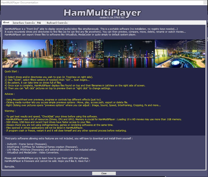Click 'HamMultiPlayer is Freeware' line
This screenshot has width=208, height=177.
47,161
